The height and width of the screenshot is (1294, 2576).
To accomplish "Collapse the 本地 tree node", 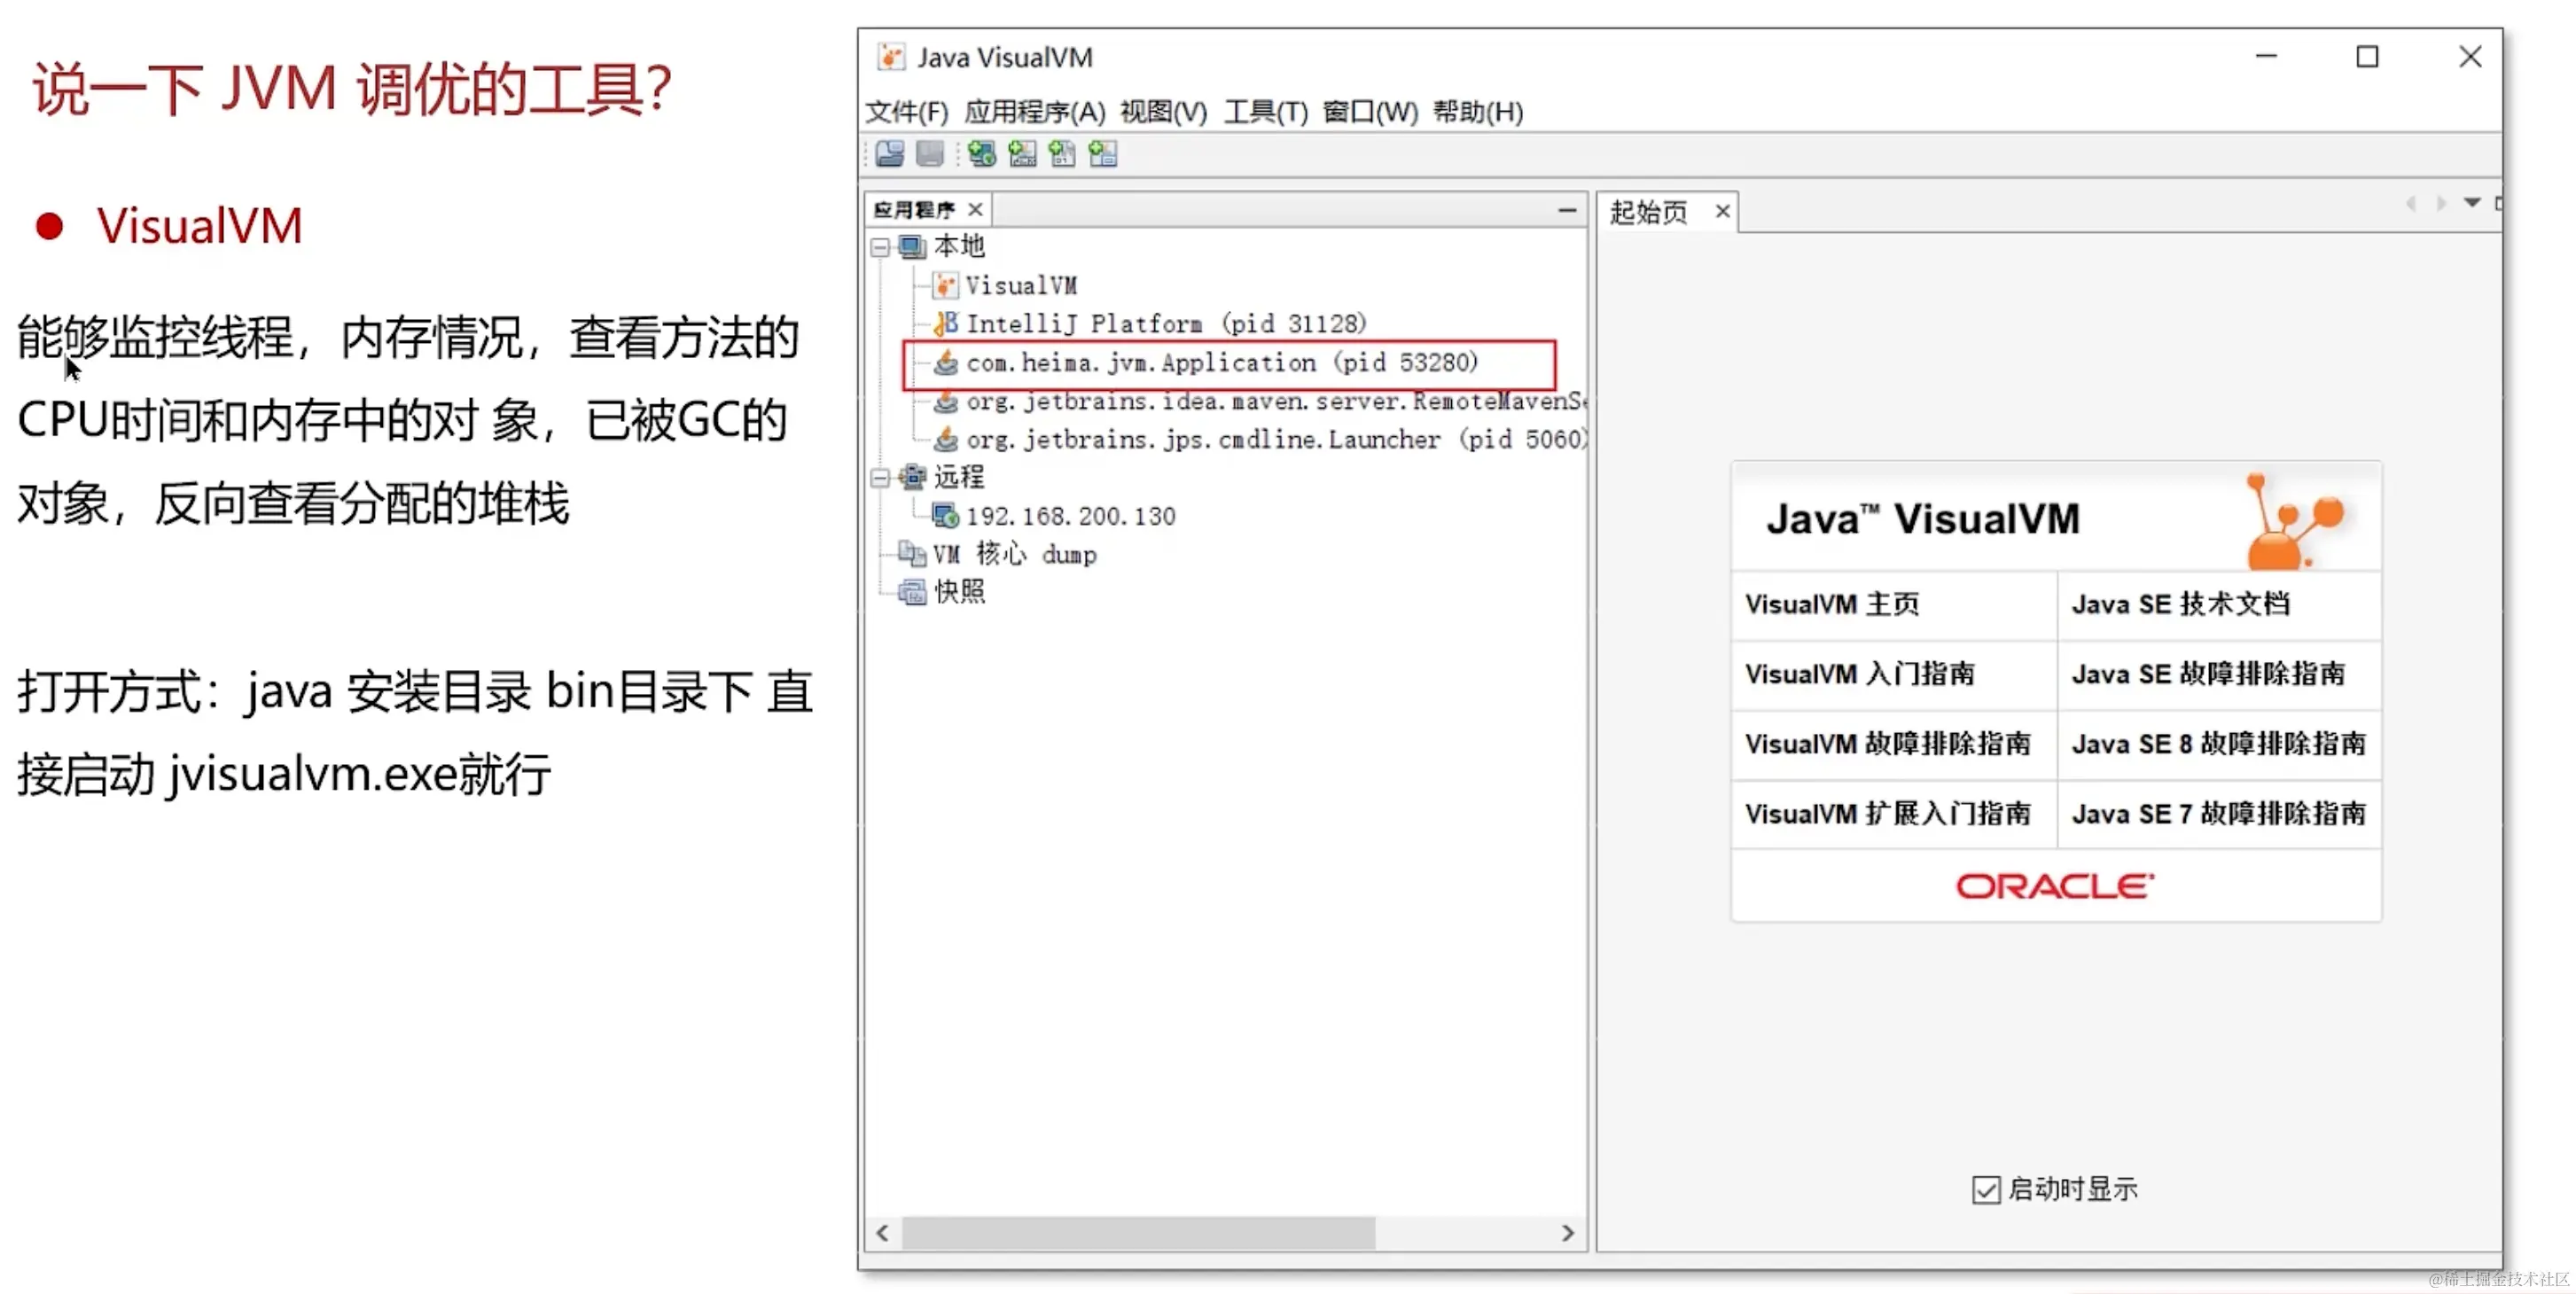I will 880,247.
